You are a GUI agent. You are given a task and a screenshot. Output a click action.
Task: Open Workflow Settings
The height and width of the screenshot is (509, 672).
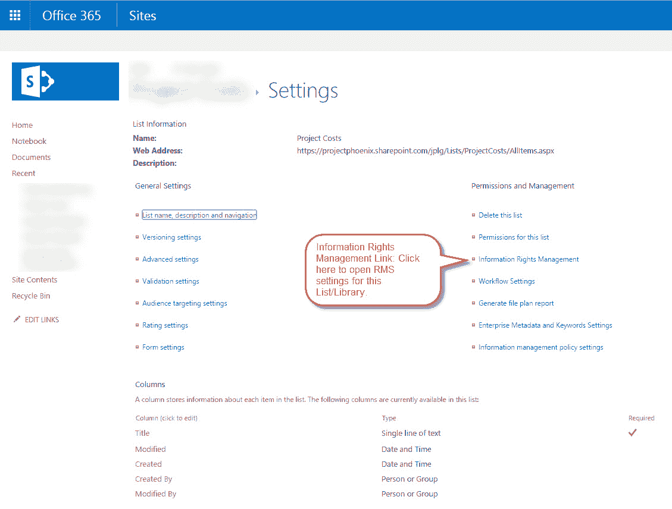(x=506, y=281)
